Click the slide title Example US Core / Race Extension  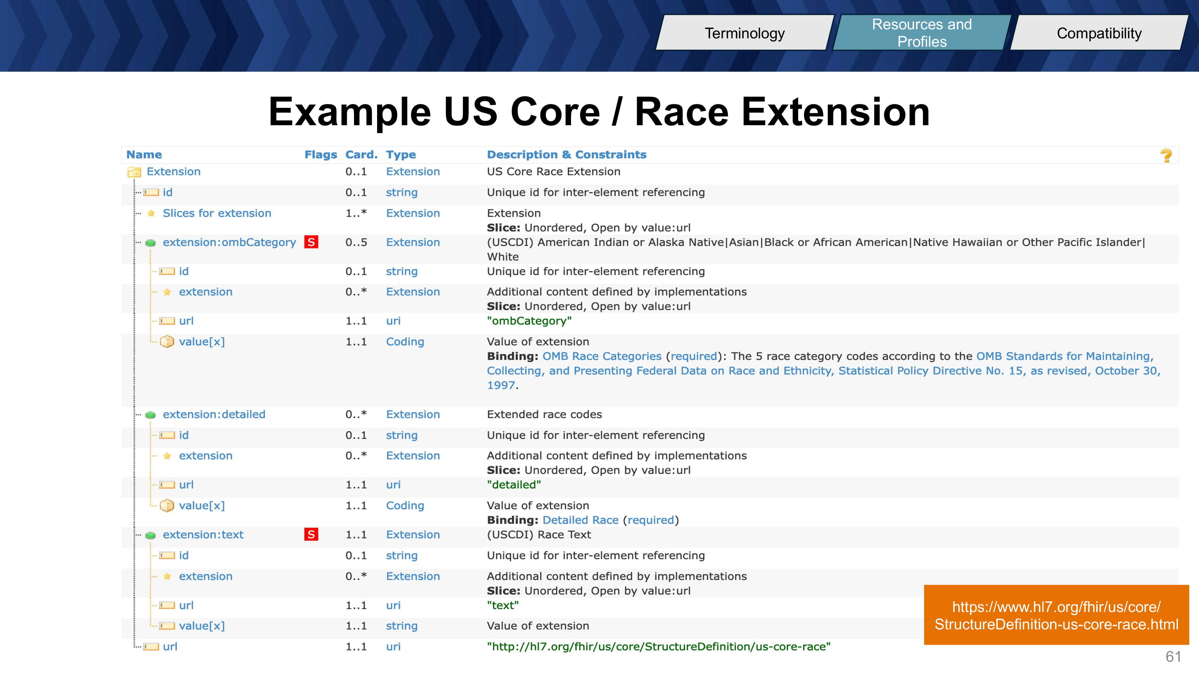coord(599,112)
